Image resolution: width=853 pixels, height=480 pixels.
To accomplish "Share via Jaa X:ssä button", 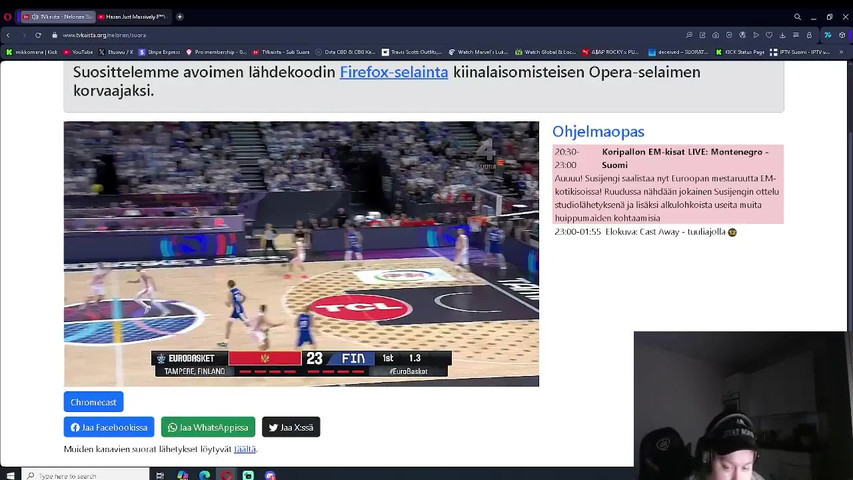I will (x=291, y=427).
